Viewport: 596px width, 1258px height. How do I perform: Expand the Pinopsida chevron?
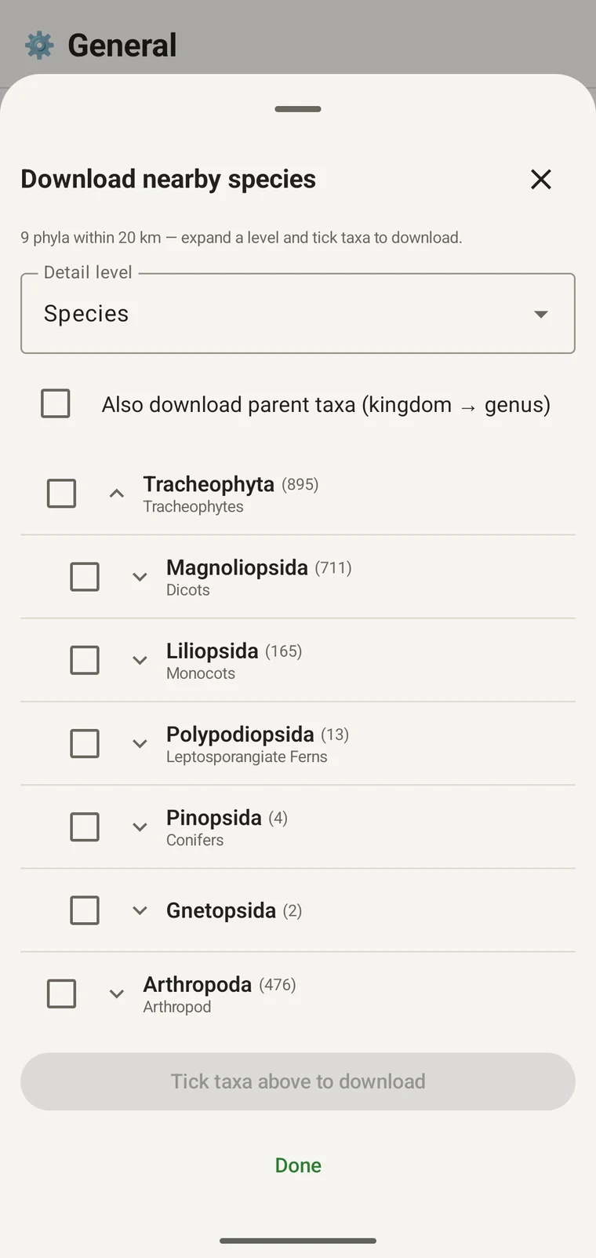click(140, 827)
